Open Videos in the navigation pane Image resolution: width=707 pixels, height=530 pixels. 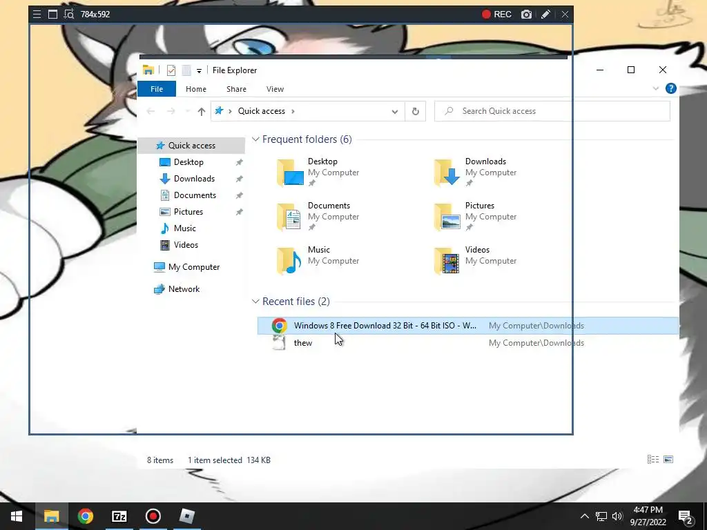186,245
